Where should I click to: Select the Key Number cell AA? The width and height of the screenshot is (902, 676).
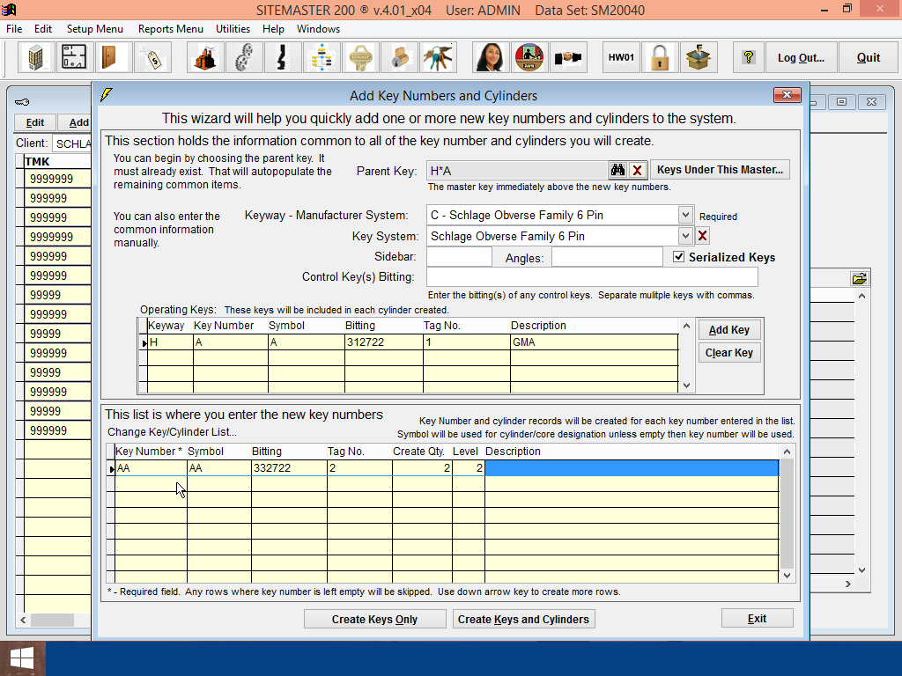pyautogui.click(x=151, y=468)
